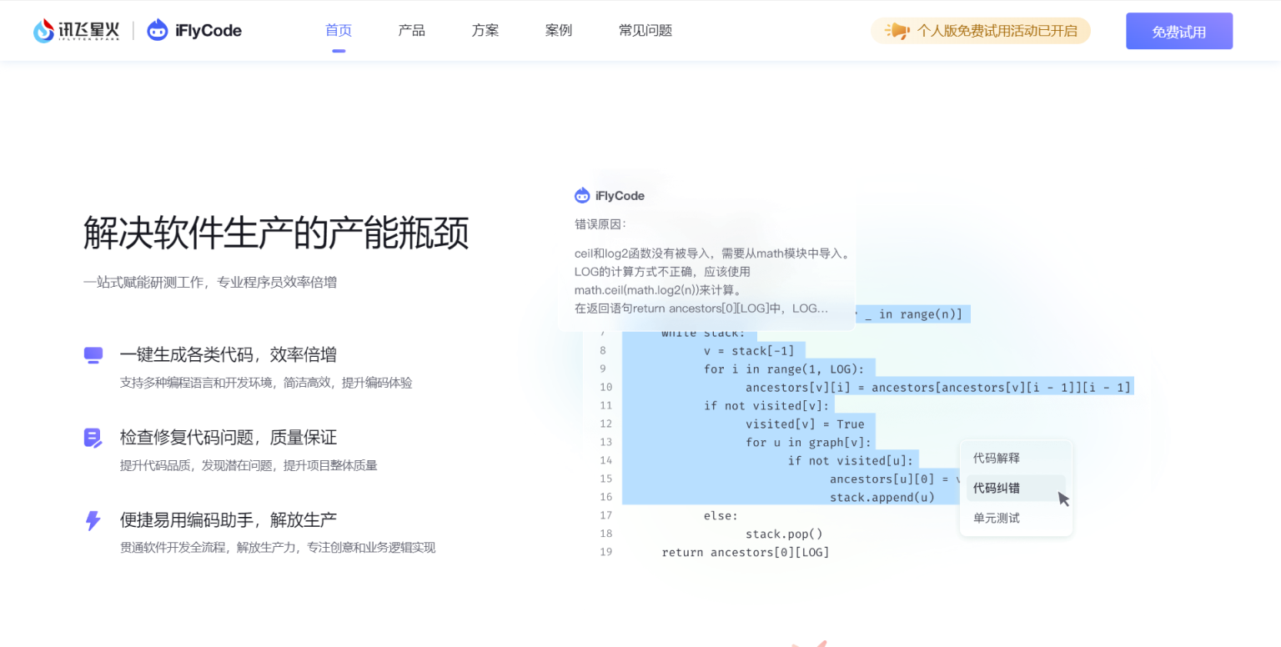
Task: Click the iFlyCode robot icon in error popup
Action: pyautogui.click(x=582, y=196)
